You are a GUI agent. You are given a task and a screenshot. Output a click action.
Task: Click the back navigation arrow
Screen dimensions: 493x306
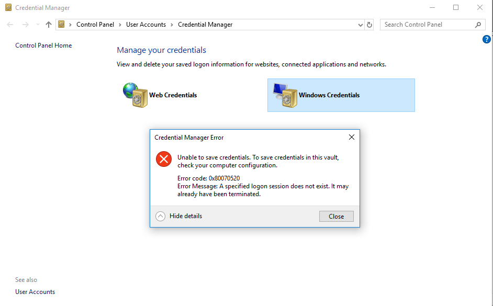coord(9,24)
